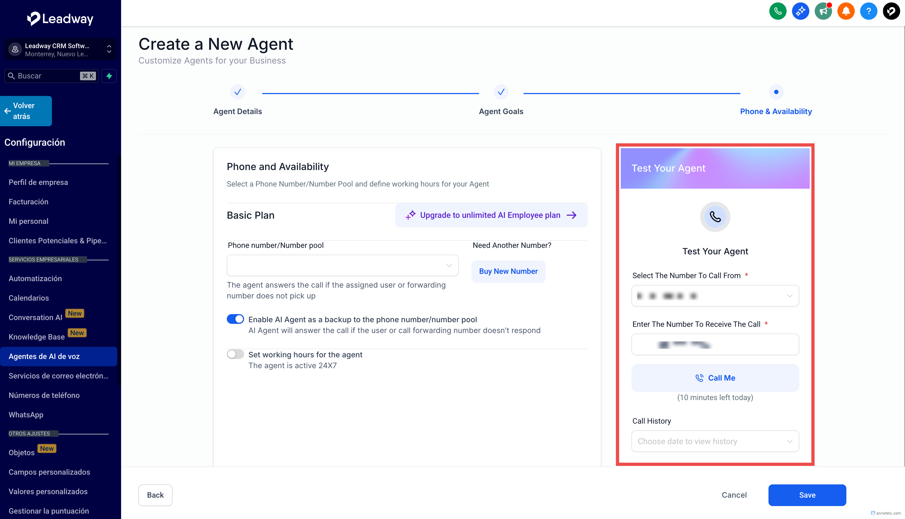This screenshot has width=905, height=519.
Task: Open the Conversation AI settings menu item
Action: pos(35,317)
